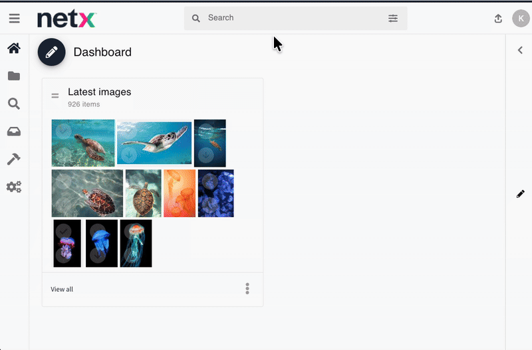The height and width of the screenshot is (350, 532).
Task: Go to Home in the sidebar
Action: (14, 48)
